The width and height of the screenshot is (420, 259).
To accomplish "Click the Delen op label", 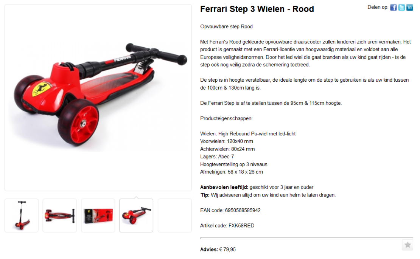I will pyautogui.click(x=378, y=7).
